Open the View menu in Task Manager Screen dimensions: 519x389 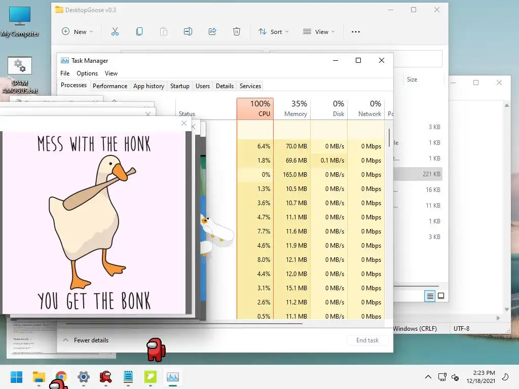(111, 73)
